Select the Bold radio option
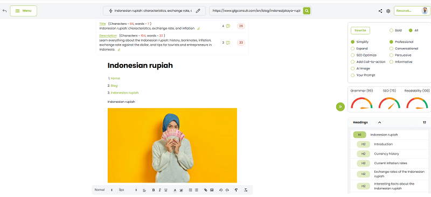Screen dimensions: 431x197 [x=391, y=31]
